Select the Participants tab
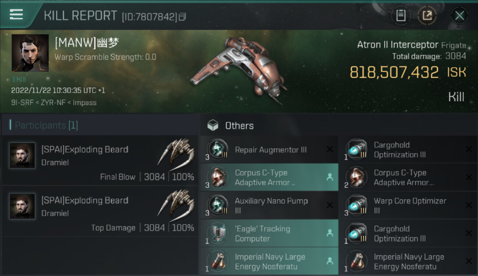Image resolution: width=478 pixels, height=276 pixels. [46, 125]
